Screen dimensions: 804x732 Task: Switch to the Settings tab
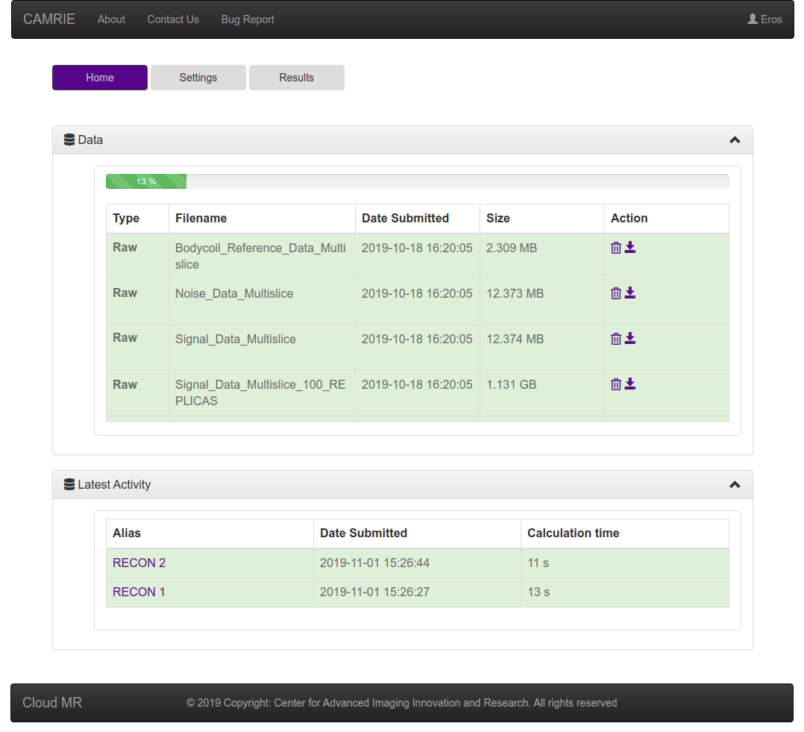tap(198, 78)
